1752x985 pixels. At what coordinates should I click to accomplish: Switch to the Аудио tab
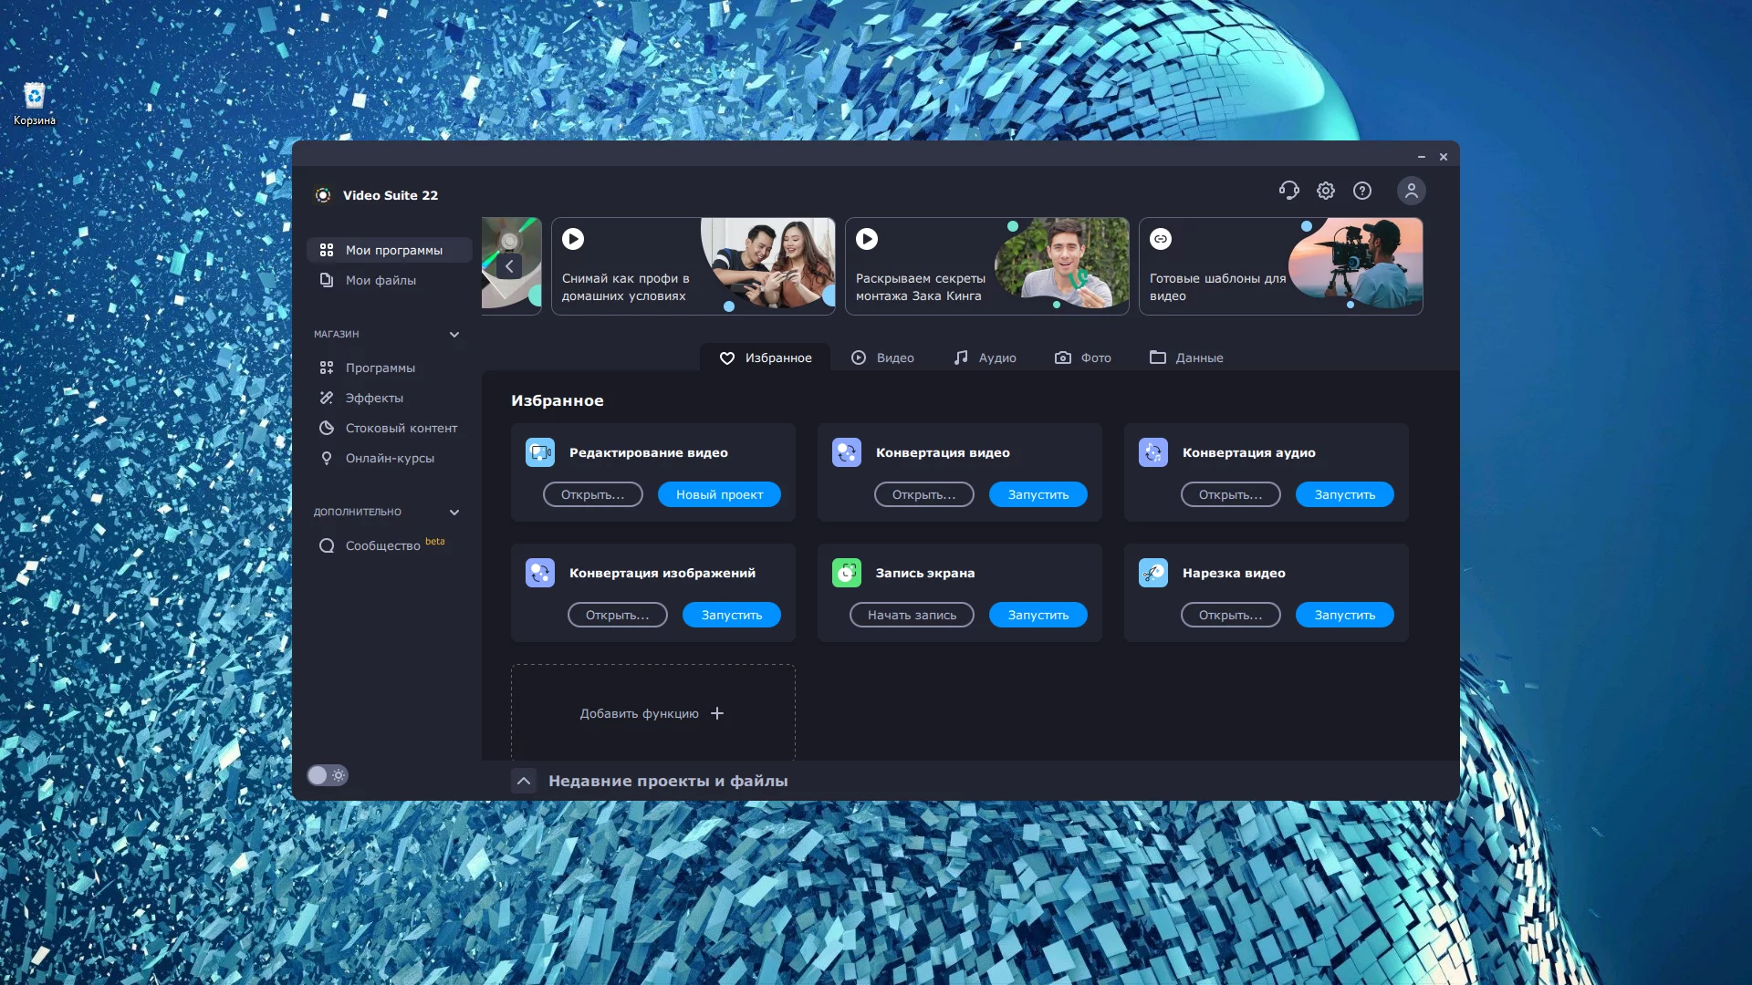985,358
